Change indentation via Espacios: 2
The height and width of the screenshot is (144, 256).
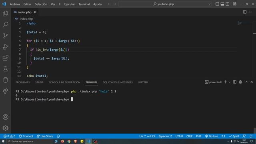[x=165, y=136]
